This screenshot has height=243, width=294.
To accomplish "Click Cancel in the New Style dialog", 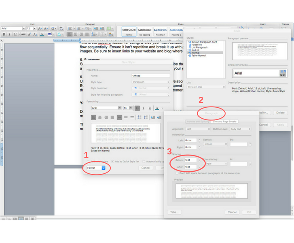I will point(146,168).
